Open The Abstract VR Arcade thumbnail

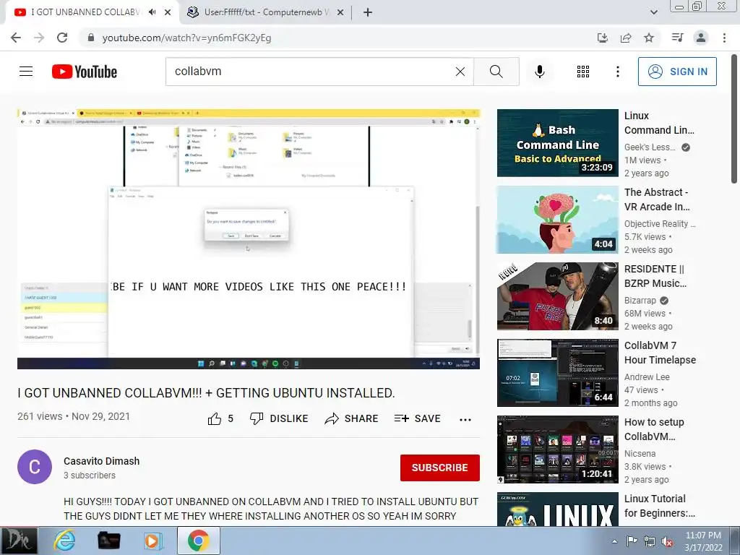[557, 220]
